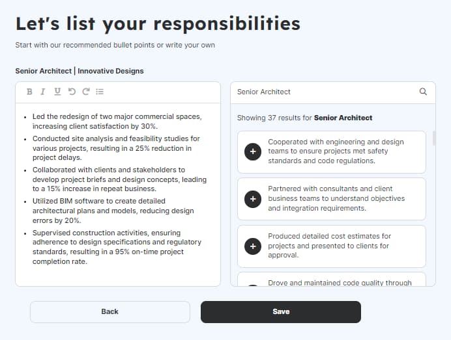Click the 'Conducted site analysis' bullet text

[116, 148]
